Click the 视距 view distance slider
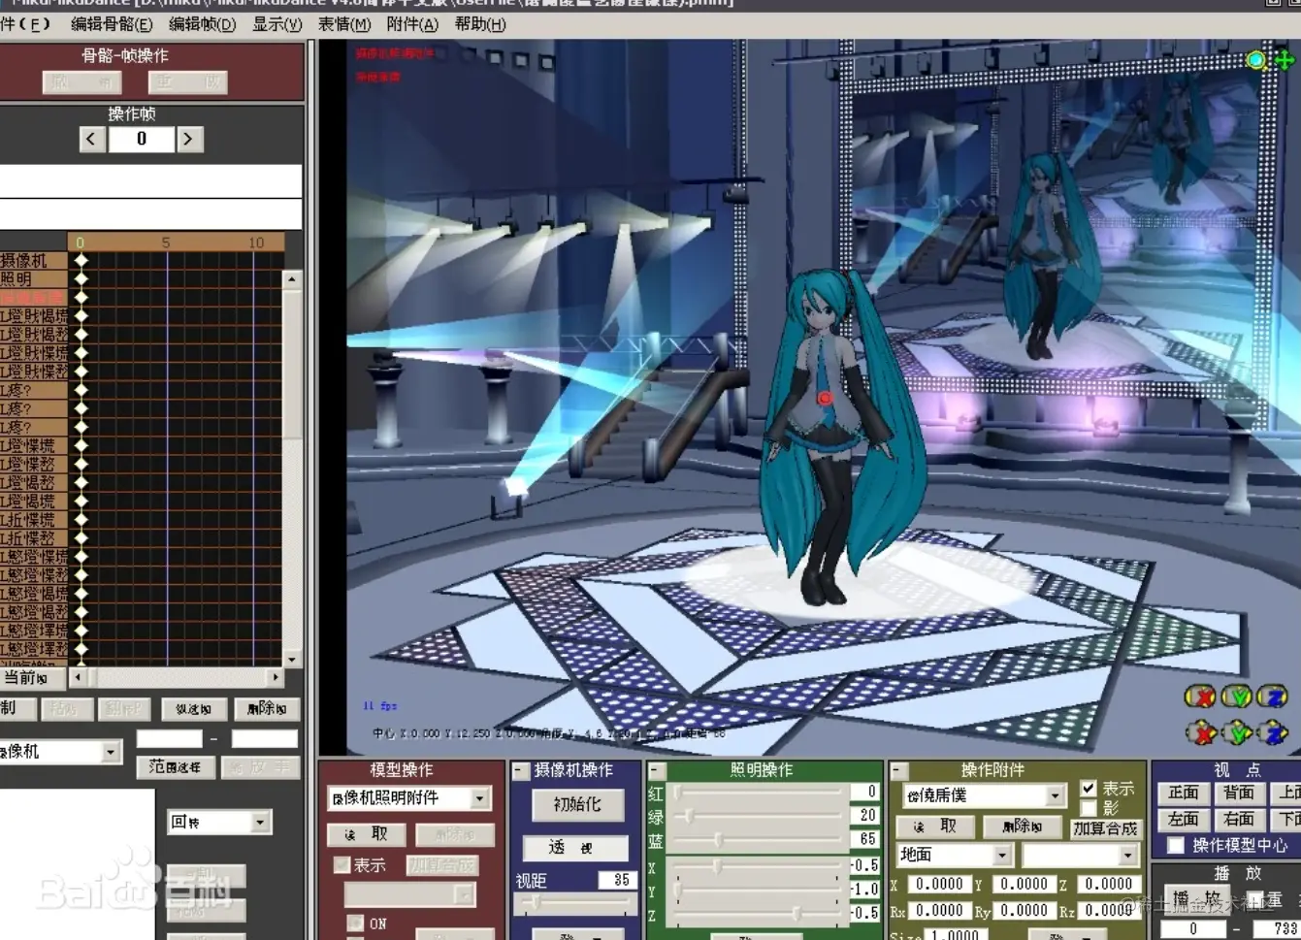Viewport: 1301px width, 940px height. point(574,902)
